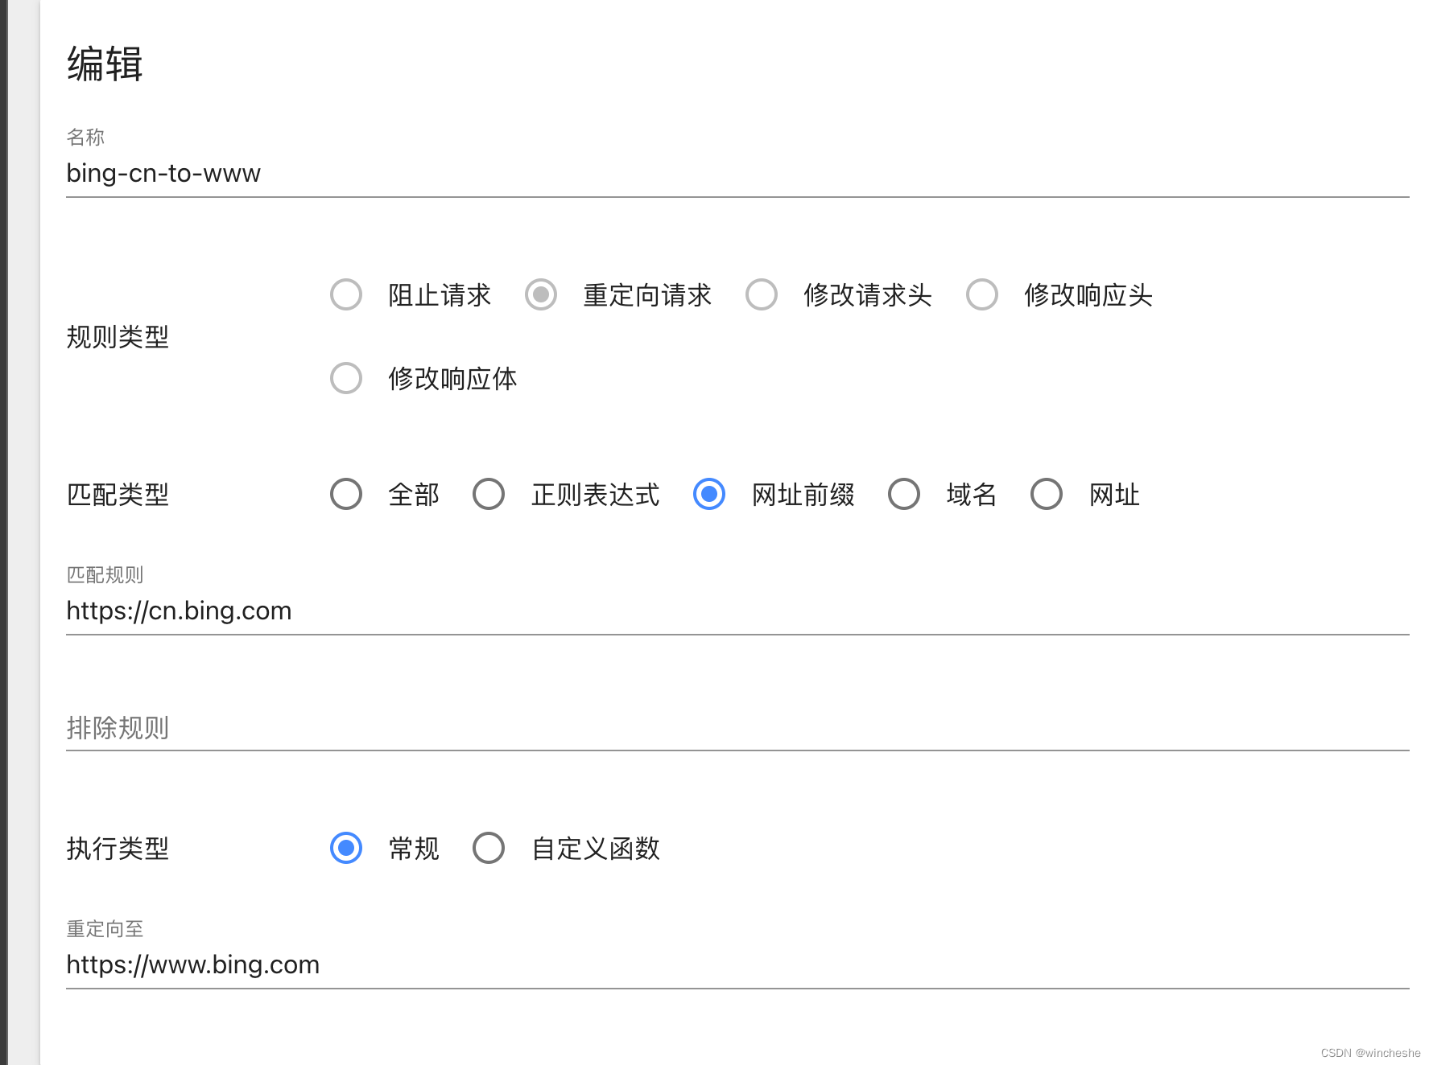1433x1065 pixels.
Task: Choose 修改响应头 rule type option
Action: [982, 294]
